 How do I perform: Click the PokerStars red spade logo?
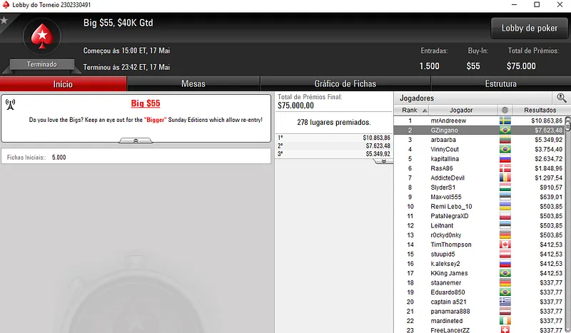tap(42, 37)
